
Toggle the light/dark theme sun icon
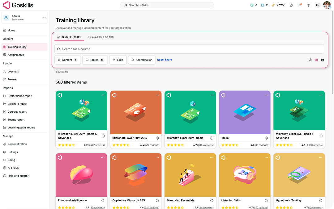(x=308, y=5)
